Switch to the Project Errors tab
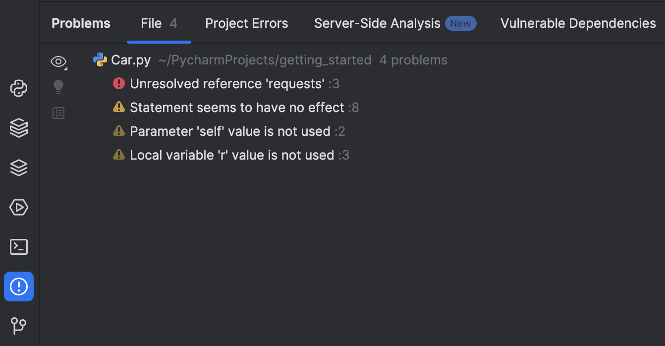This screenshot has height=346, width=665. coord(247,23)
